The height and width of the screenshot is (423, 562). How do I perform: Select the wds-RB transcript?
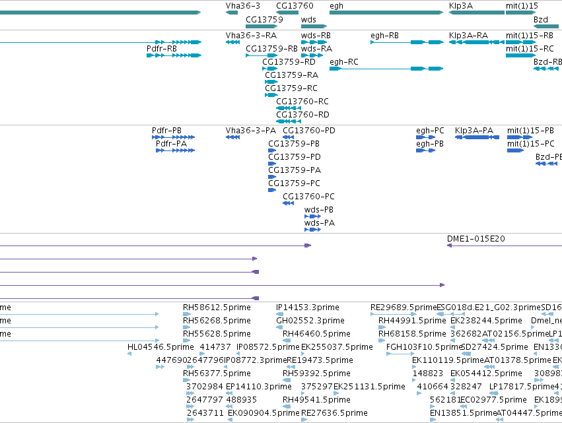pos(314,42)
